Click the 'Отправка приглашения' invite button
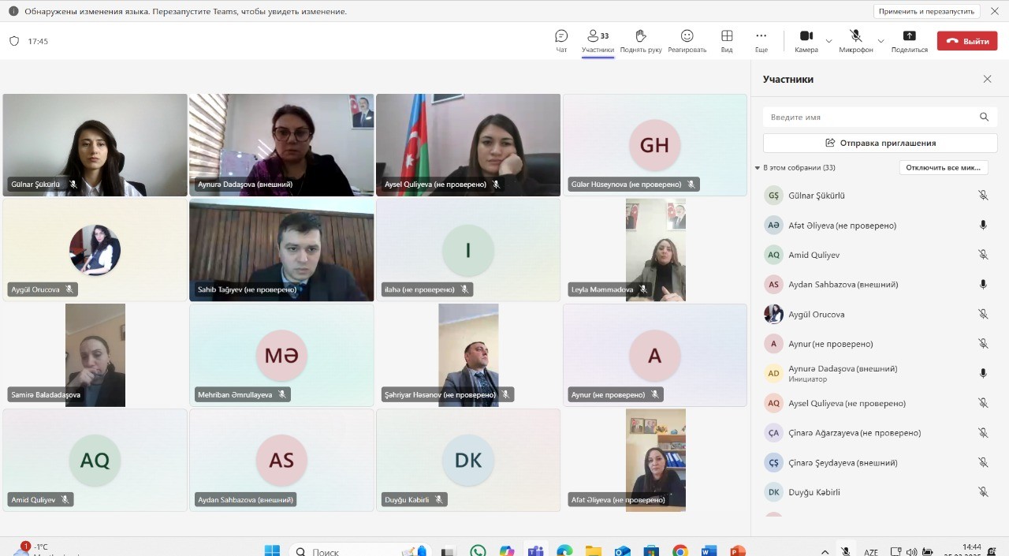This screenshot has width=1009, height=556. pyautogui.click(x=880, y=143)
